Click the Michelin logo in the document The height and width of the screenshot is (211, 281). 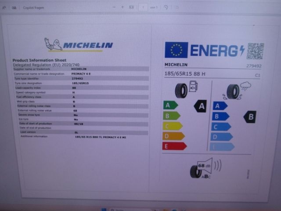click(79, 44)
